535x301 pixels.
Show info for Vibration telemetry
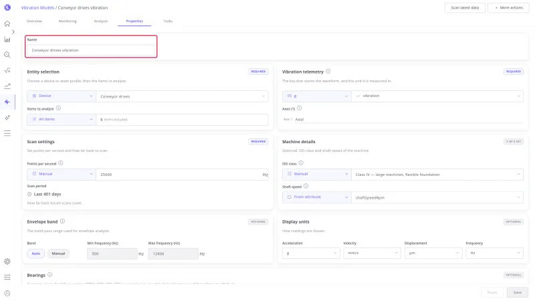[x=328, y=72]
